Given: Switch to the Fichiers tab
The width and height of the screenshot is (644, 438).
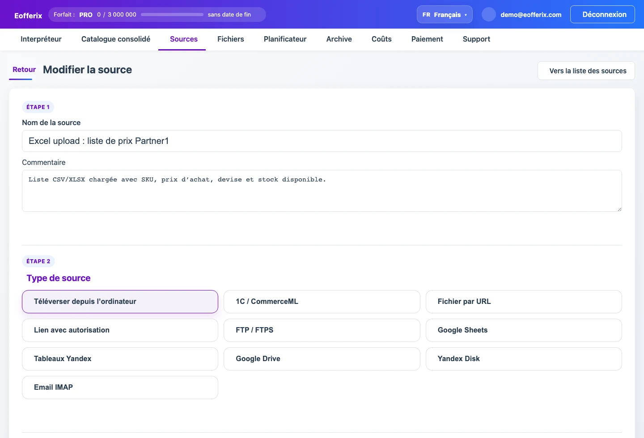Looking at the screenshot, I should point(231,39).
